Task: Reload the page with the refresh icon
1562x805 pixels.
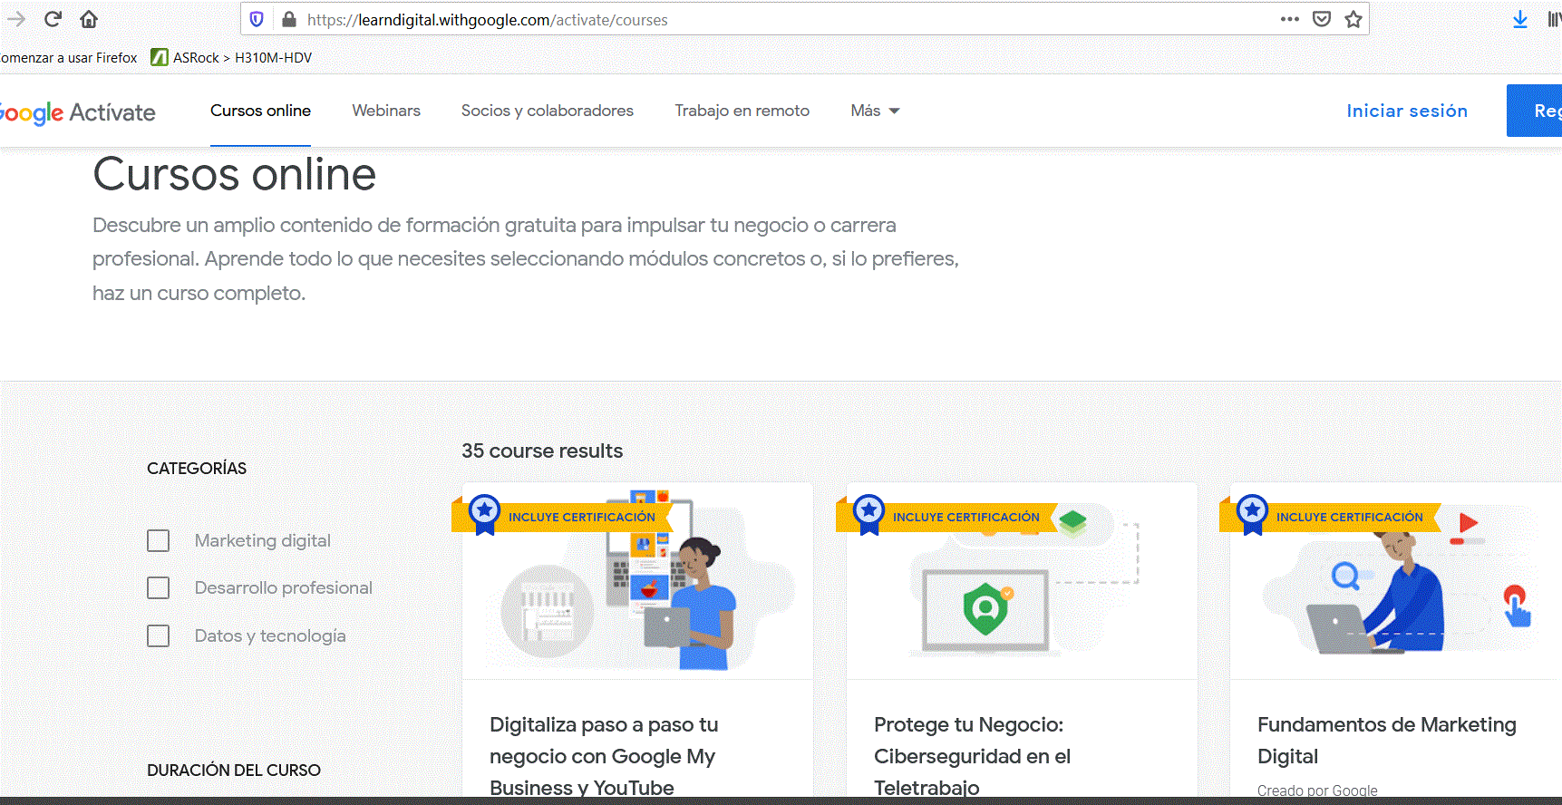Action: 53,19
